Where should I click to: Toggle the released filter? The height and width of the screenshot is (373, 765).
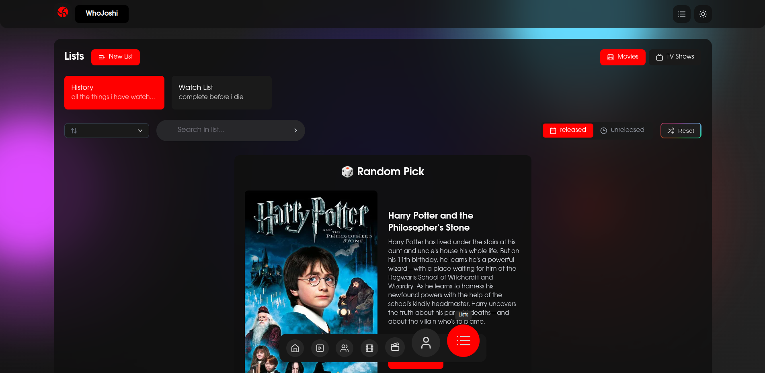pos(568,130)
